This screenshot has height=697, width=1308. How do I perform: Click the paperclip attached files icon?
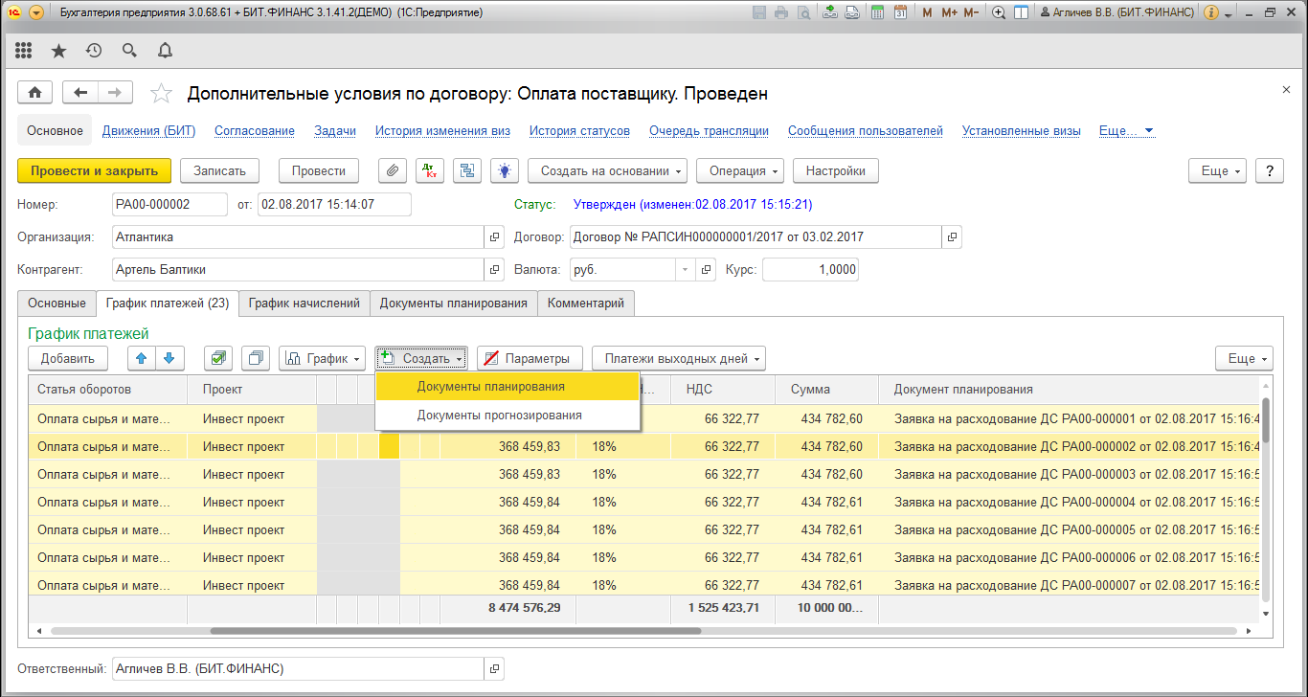point(392,170)
